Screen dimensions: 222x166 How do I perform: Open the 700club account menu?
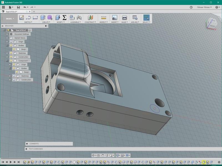coord(204,7)
